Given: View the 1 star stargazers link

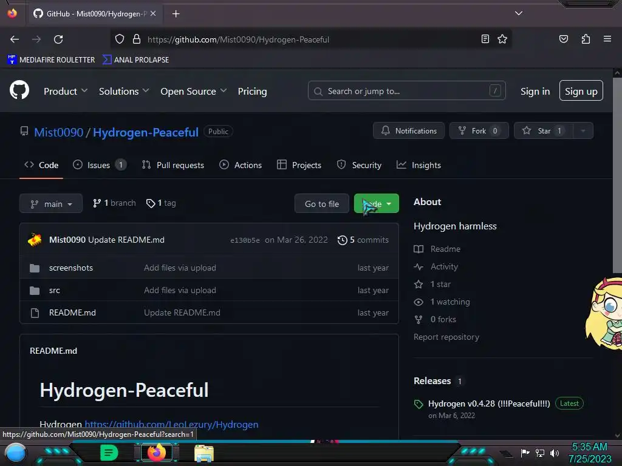Looking at the screenshot, I should pos(432,284).
